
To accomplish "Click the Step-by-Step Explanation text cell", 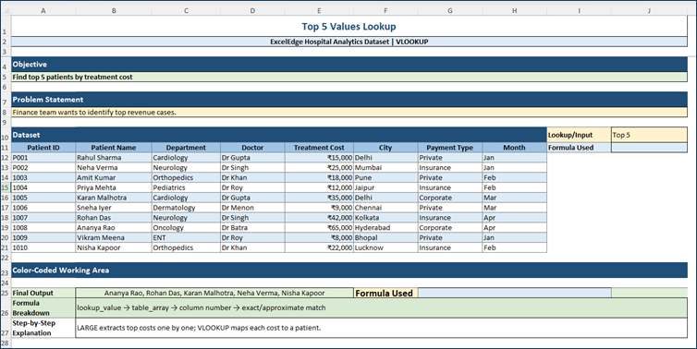I will [382, 328].
